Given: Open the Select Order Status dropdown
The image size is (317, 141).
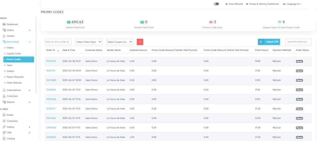Looking at the screenshot, I should (x=89, y=42).
